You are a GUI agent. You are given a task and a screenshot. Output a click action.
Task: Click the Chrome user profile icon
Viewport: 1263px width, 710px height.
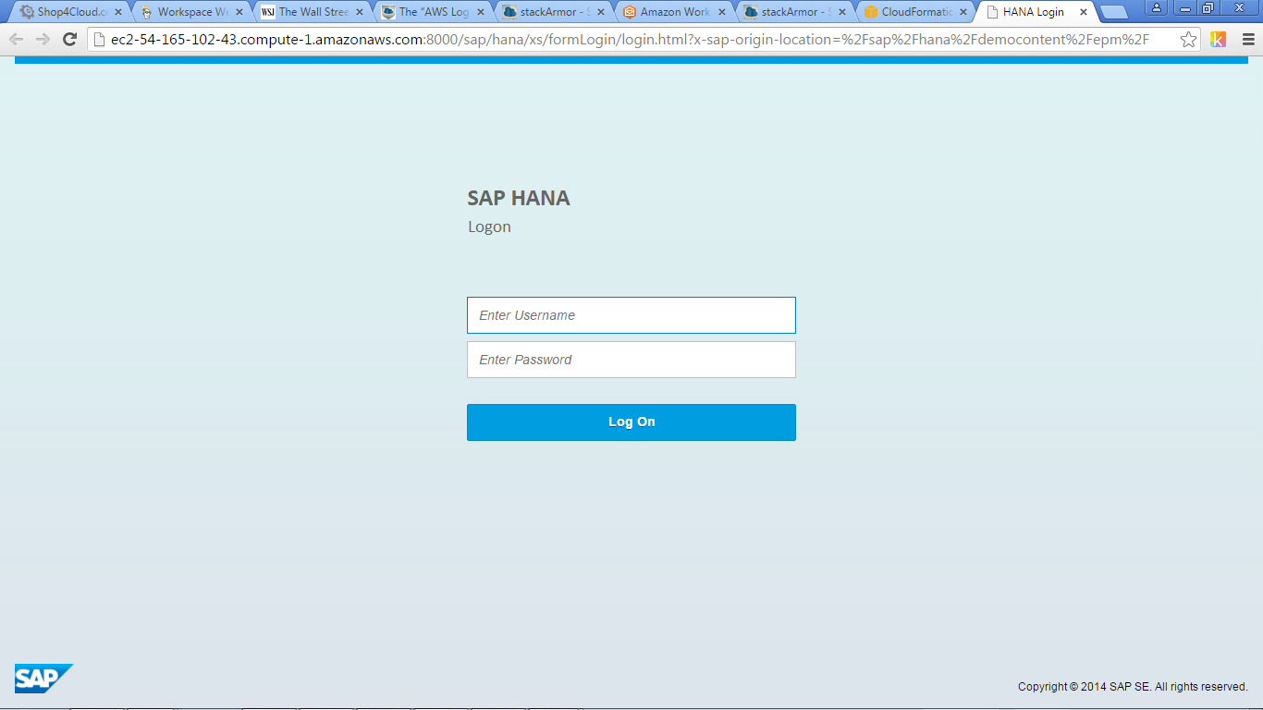[1157, 7]
